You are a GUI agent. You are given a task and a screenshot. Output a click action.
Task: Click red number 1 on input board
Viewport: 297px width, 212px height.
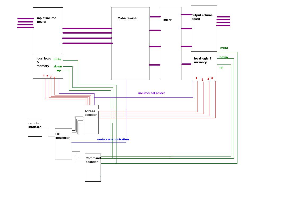pos(44,76)
